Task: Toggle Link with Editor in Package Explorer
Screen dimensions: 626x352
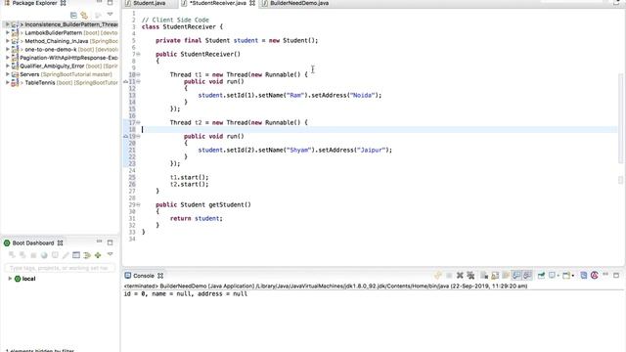Action: 84,16
